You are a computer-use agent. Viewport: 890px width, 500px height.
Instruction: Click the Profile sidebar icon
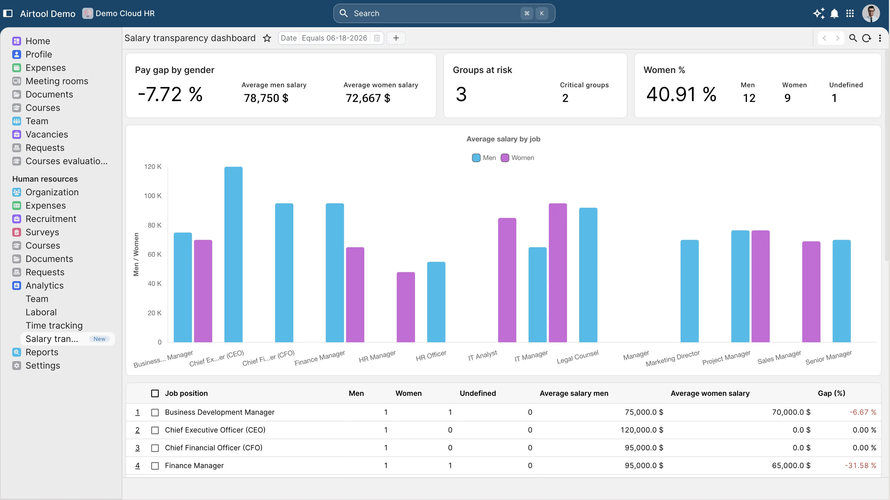(17, 55)
